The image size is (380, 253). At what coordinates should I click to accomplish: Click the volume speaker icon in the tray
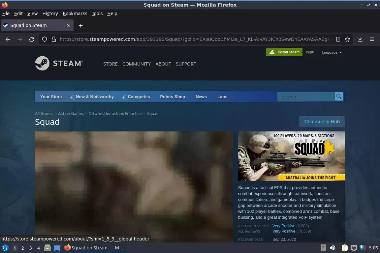[x=332, y=248]
